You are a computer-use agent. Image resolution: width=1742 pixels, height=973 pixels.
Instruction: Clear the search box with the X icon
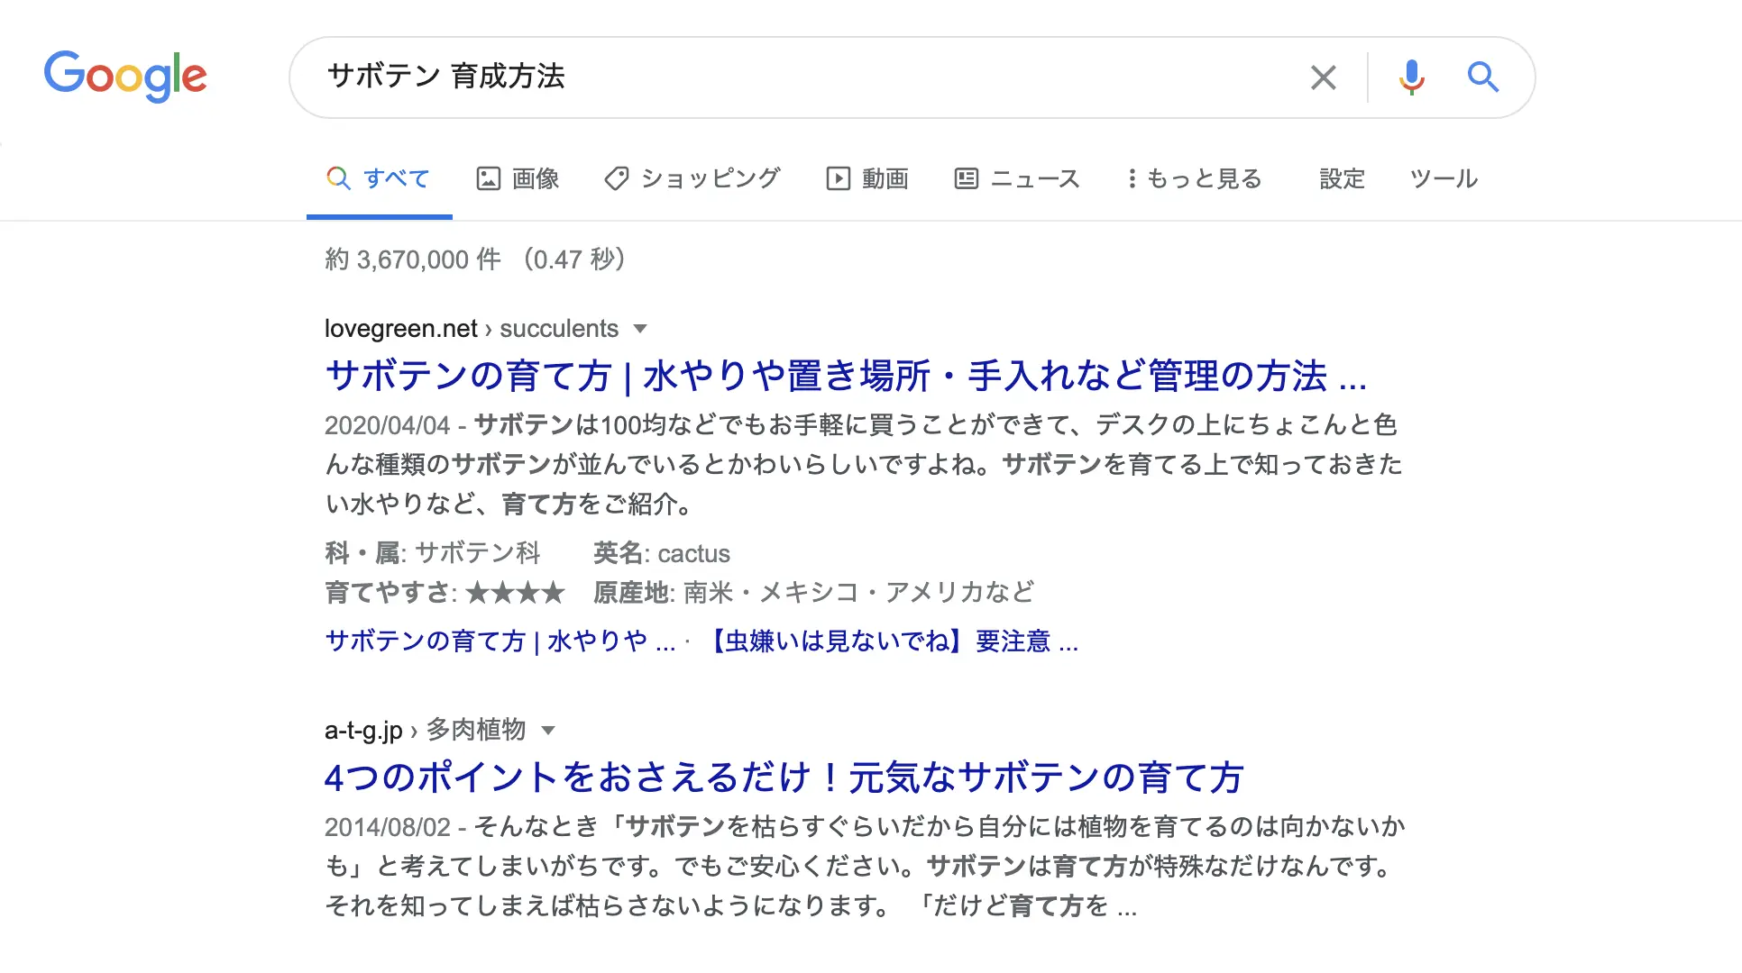point(1323,77)
